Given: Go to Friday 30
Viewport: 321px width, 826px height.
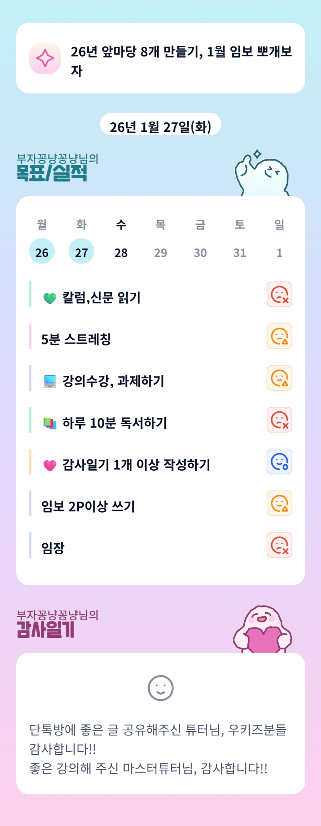Looking at the screenshot, I should pyautogui.click(x=200, y=252).
